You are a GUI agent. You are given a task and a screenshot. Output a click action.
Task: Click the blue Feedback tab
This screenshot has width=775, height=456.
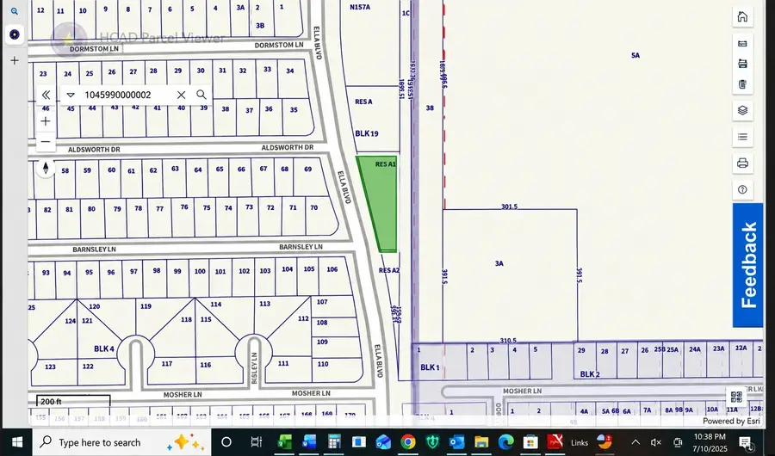coord(747,265)
